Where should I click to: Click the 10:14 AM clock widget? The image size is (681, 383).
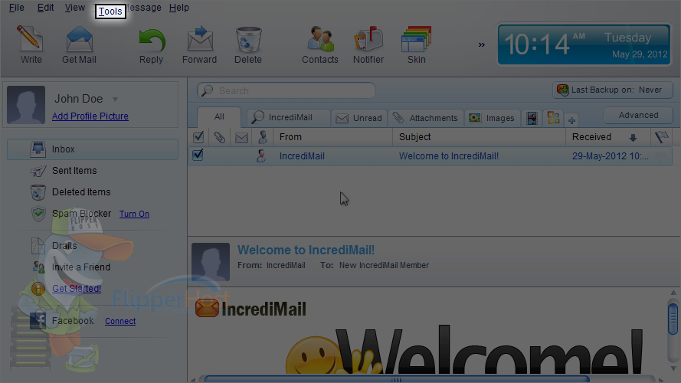584,44
